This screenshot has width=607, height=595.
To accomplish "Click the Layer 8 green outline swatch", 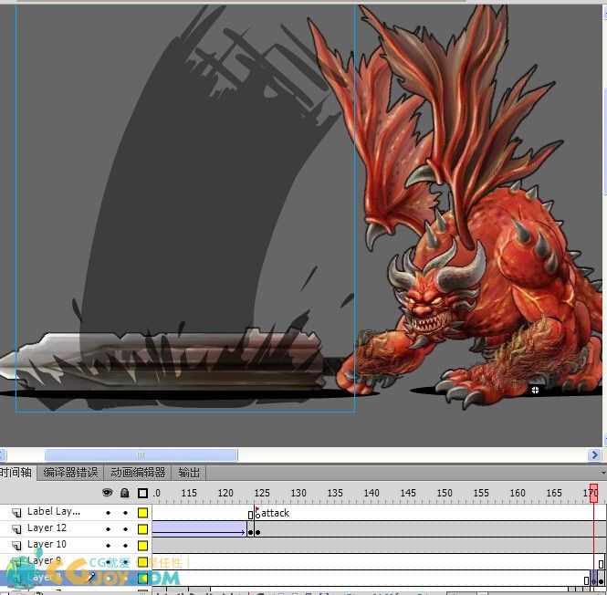I will coord(142,579).
